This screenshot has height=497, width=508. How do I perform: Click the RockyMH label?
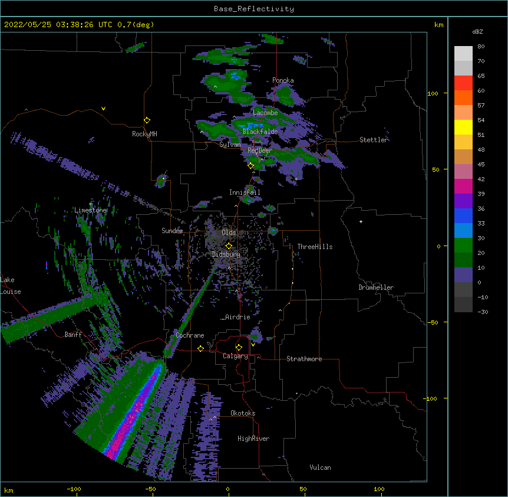pyautogui.click(x=144, y=134)
